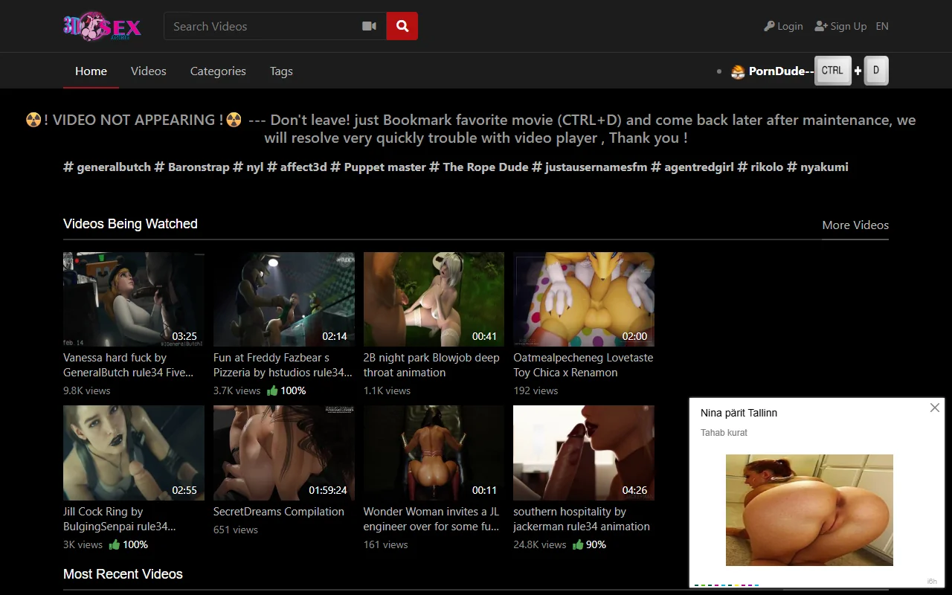Click the CTRL key graphic next to PornDude
Image resolution: width=952 pixels, height=595 pixels.
tap(832, 71)
